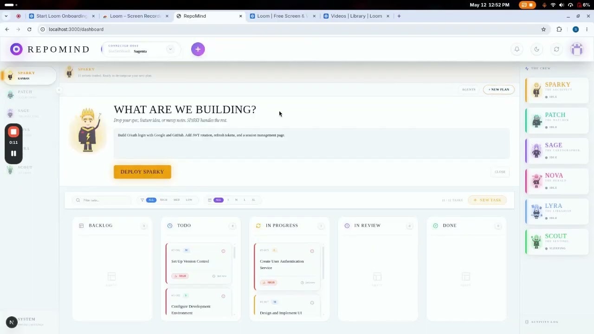Switch to Start Loom Onboarding browser tab
Viewport: 594px width, 334px height.
click(x=62, y=16)
